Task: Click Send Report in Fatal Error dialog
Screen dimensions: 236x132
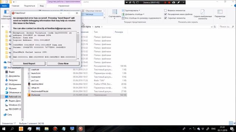Action: tap(29, 63)
